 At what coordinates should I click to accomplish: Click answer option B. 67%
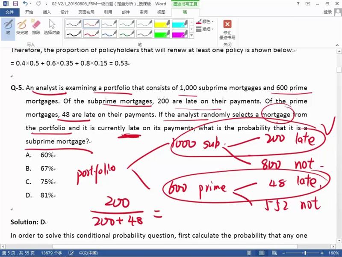click(x=40, y=168)
